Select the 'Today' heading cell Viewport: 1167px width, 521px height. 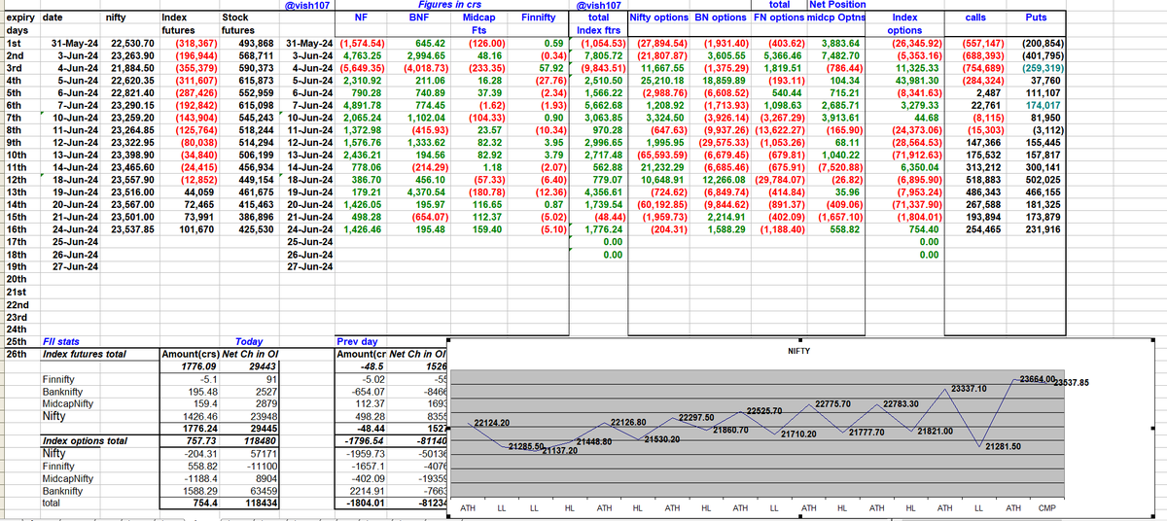click(251, 341)
